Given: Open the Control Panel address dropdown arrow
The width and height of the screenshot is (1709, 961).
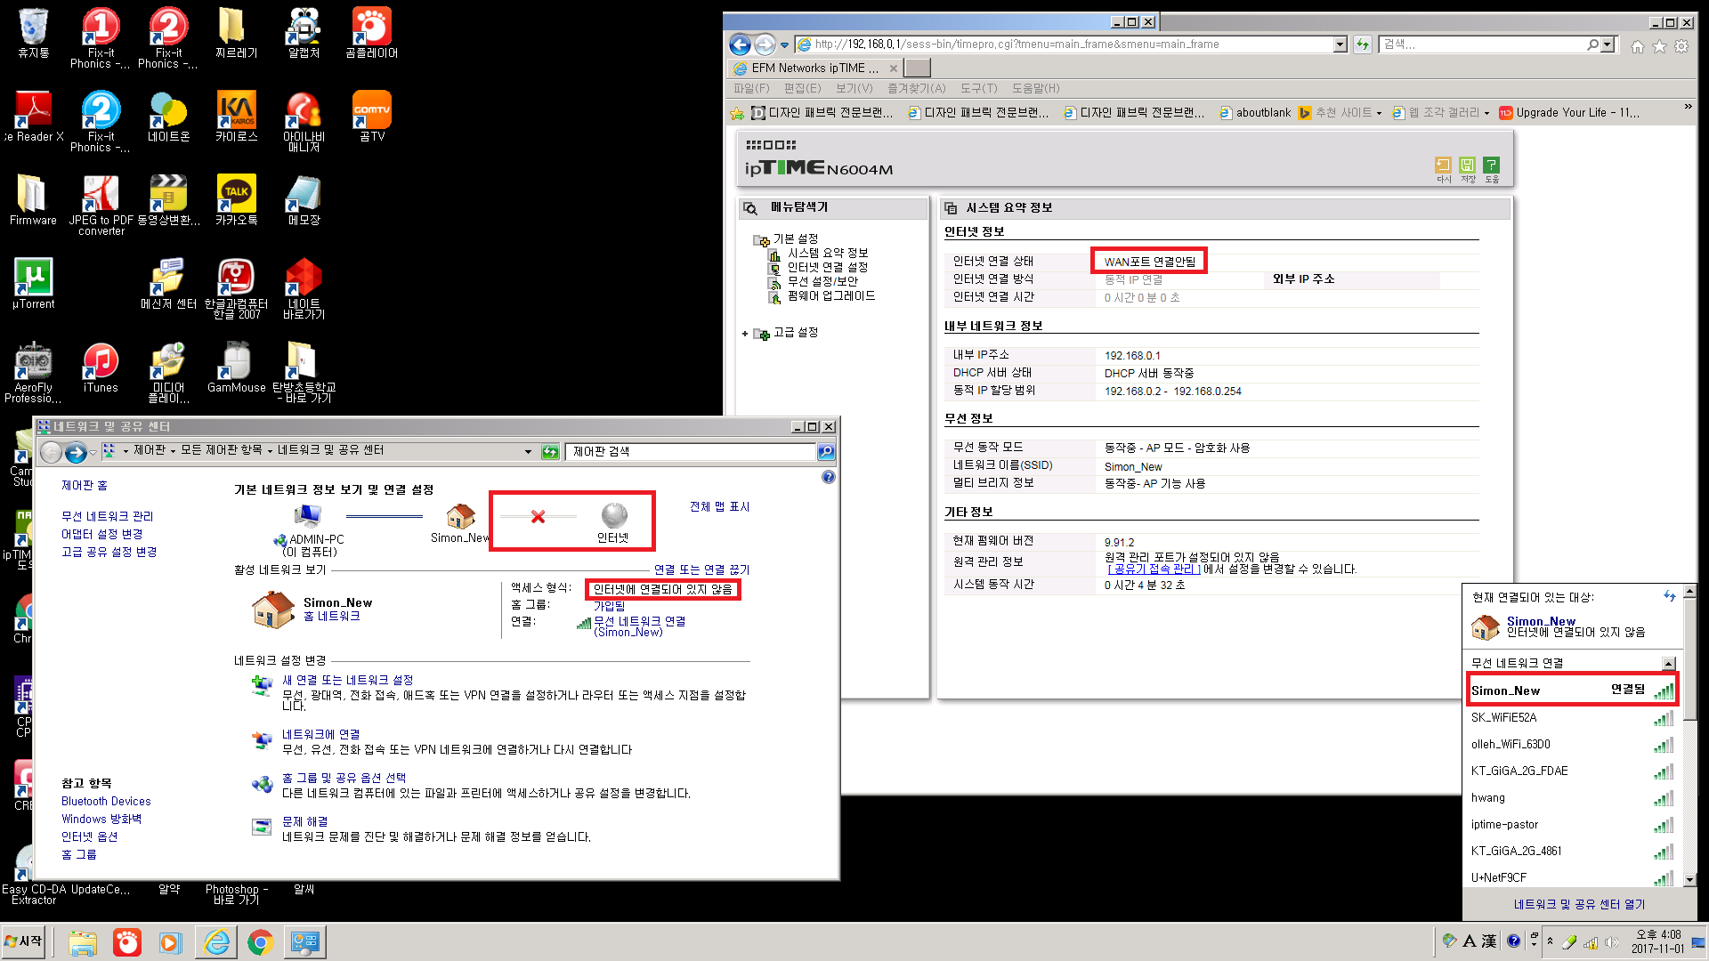Looking at the screenshot, I should click(x=528, y=452).
